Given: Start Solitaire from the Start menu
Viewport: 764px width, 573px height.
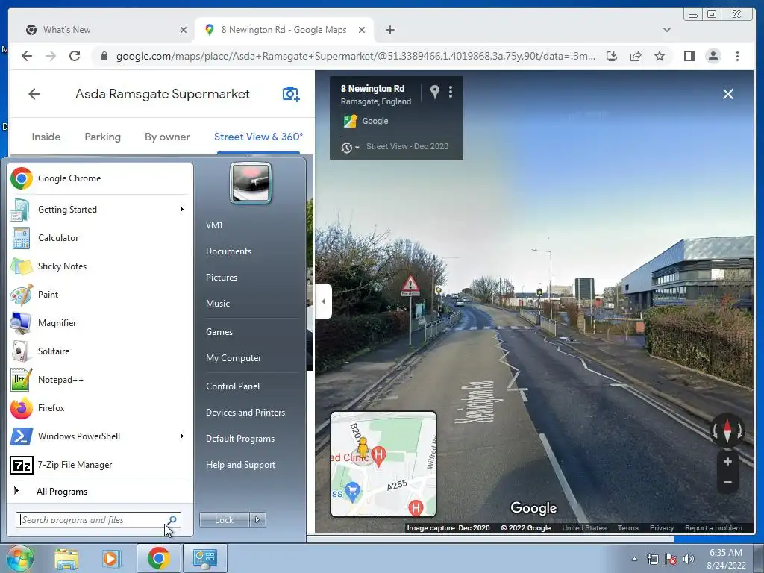Looking at the screenshot, I should [x=100, y=351].
